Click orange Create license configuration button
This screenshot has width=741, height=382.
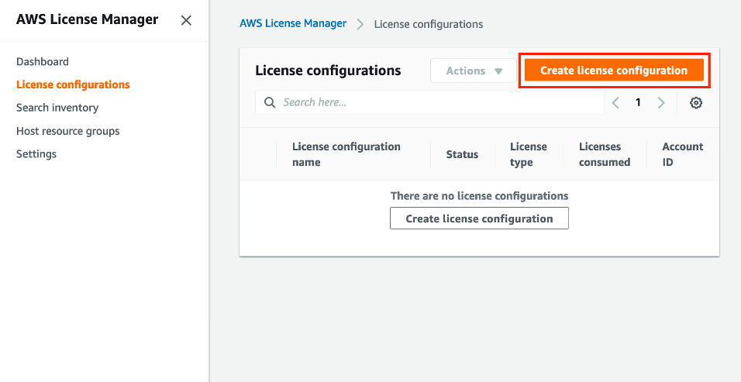(x=614, y=71)
